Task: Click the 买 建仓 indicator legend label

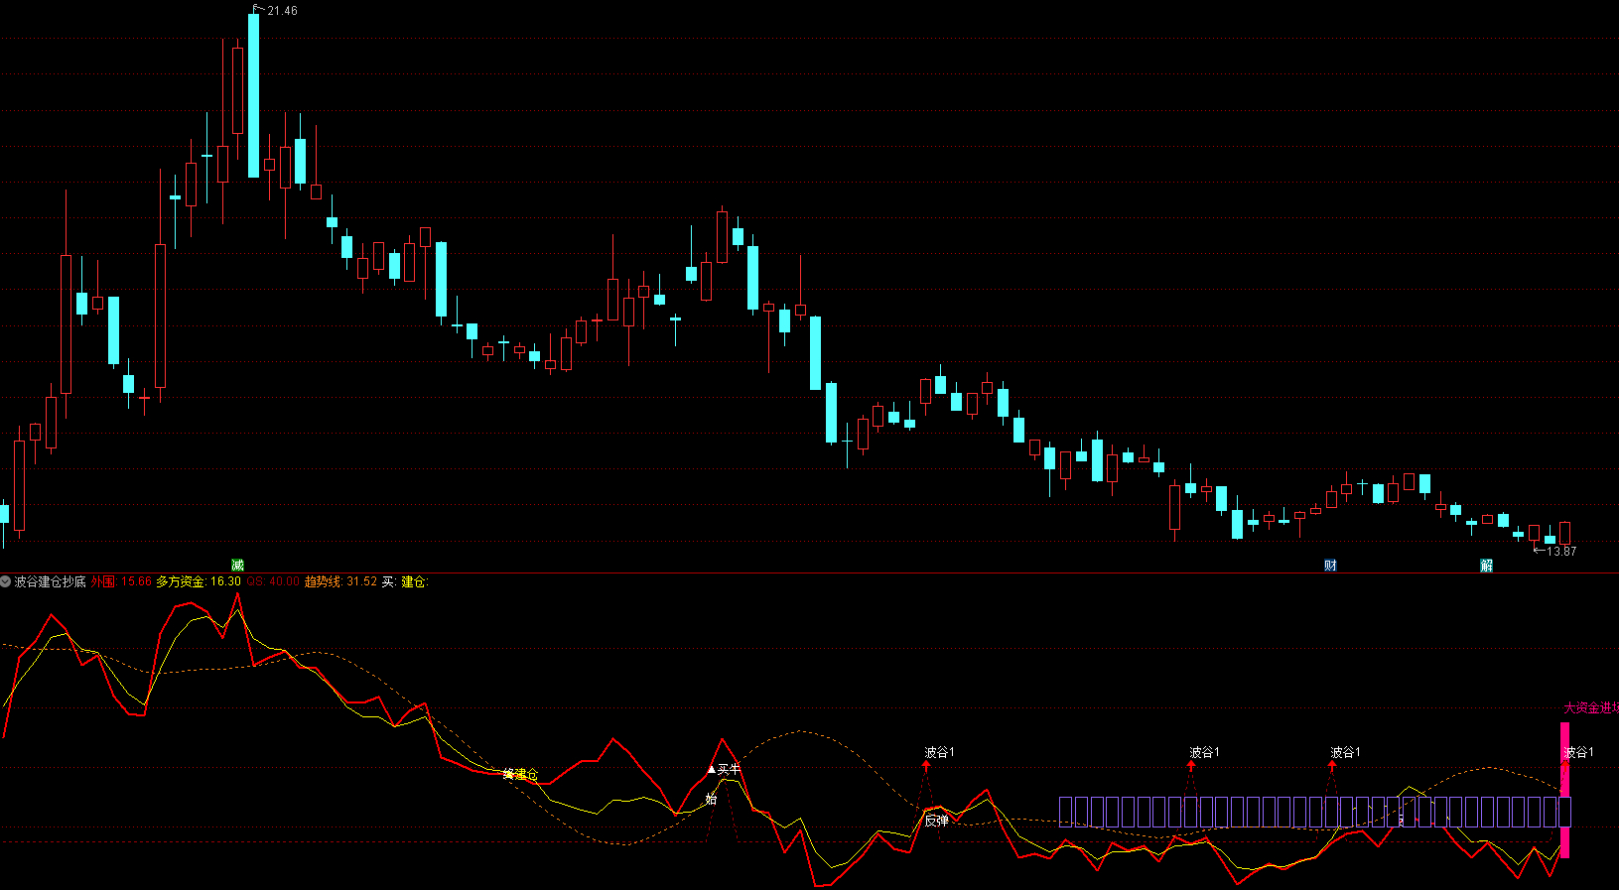Action: 405,581
